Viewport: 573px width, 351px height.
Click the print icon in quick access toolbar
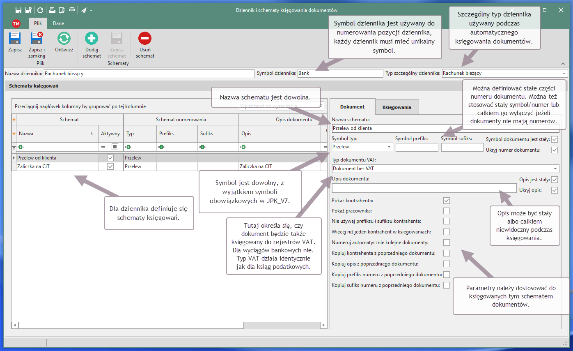pos(52,10)
